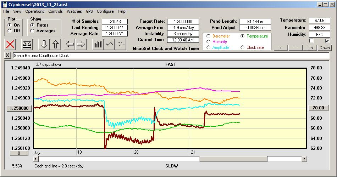Image resolution: width=337 pixels, height=177 pixels.
Task: Click the horizontal scrollbar thumb
Action: point(233,159)
